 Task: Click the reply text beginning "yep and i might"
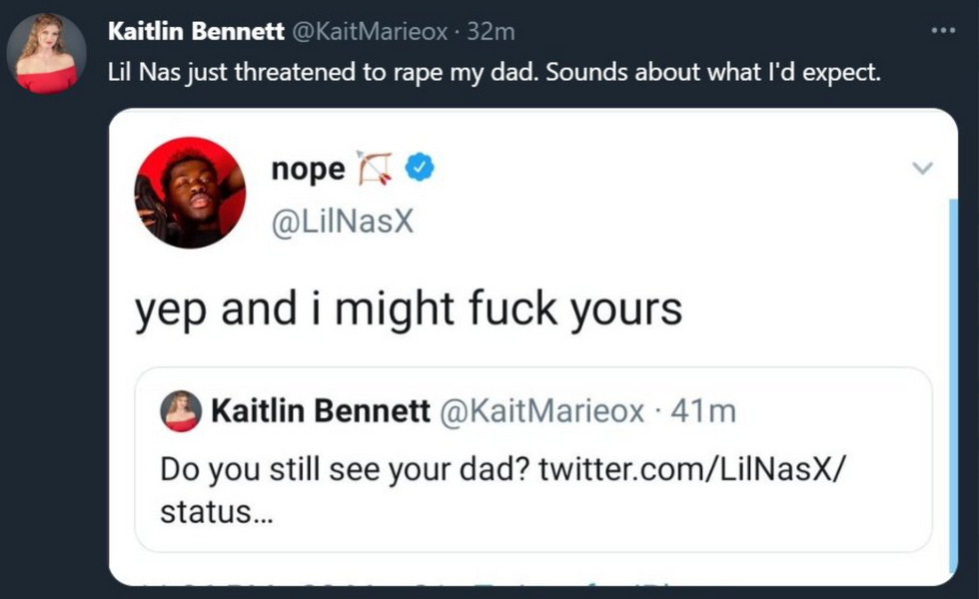click(x=409, y=308)
